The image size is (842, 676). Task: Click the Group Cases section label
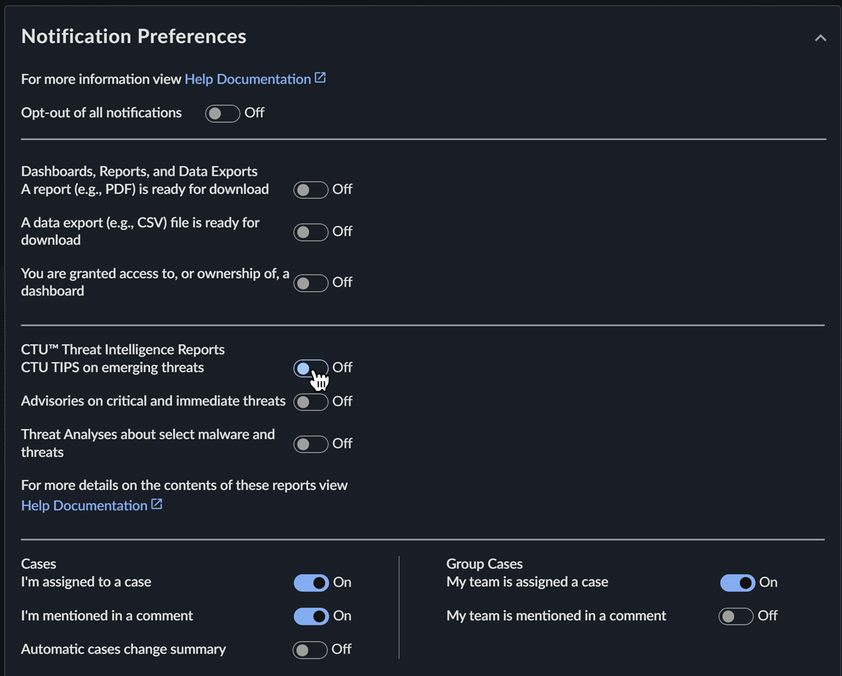[x=484, y=564]
